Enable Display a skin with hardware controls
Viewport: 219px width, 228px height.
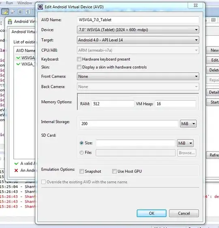click(79, 67)
